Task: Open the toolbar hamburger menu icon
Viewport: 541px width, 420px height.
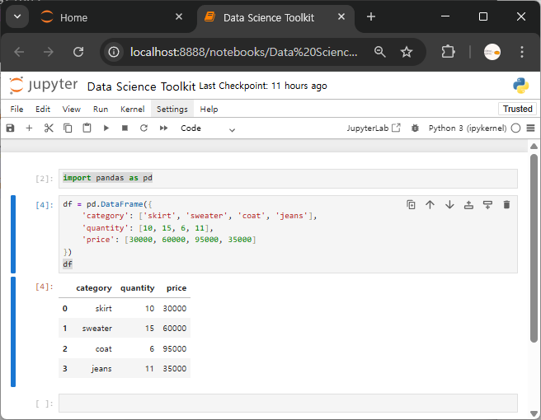Action: click(530, 128)
